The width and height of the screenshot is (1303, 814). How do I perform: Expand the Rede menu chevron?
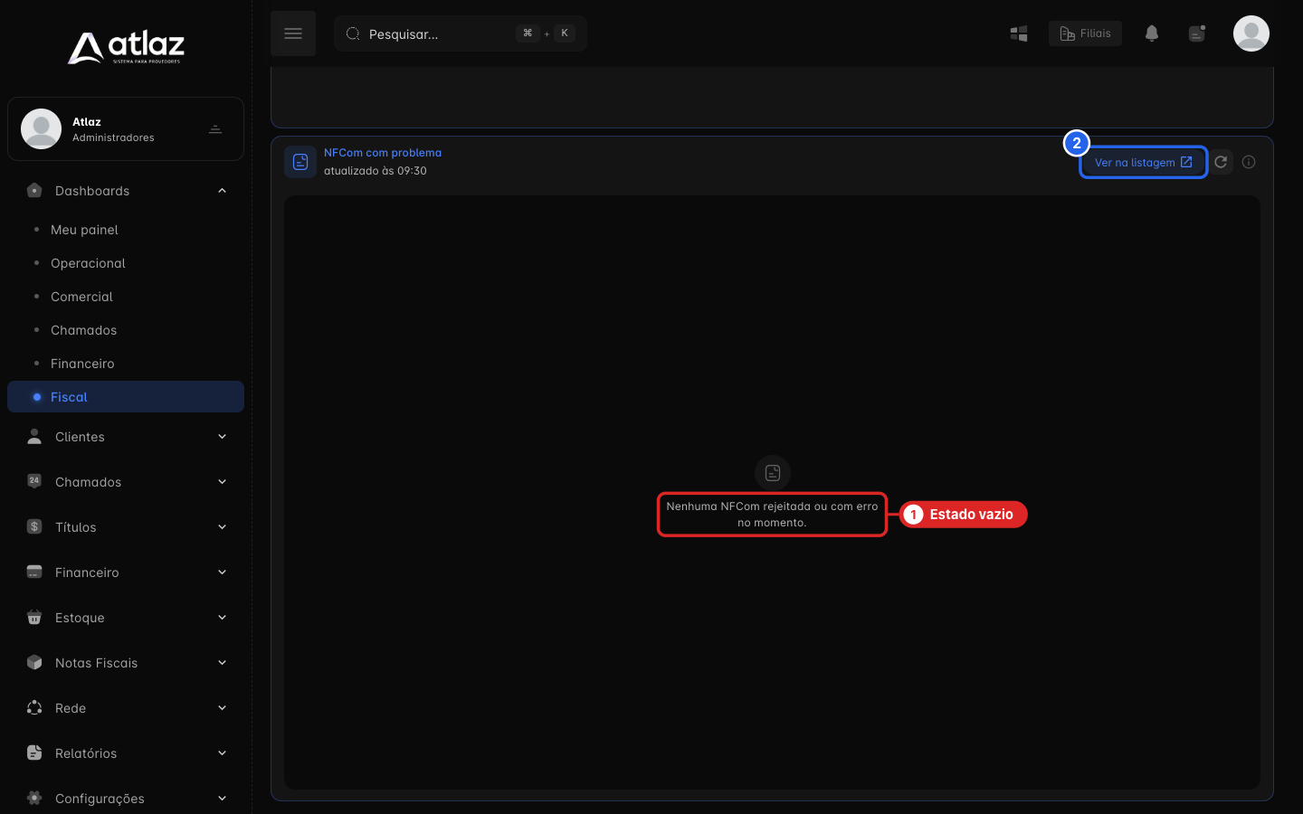click(x=222, y=708)
